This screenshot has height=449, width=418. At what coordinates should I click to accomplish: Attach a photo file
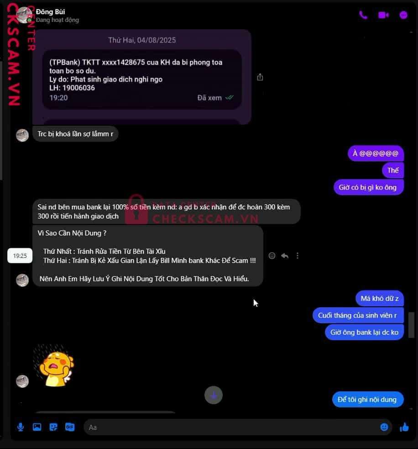tap(37, 427)
